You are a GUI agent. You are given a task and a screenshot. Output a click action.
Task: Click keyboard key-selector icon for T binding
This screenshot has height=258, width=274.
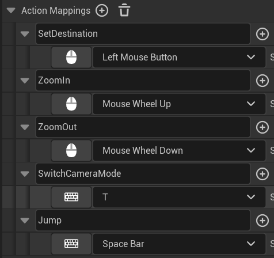(71, 197)
